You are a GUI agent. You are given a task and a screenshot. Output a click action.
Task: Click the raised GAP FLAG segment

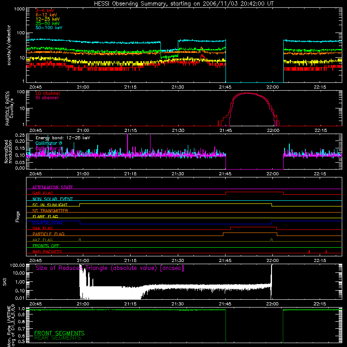[x=255, y=192]
